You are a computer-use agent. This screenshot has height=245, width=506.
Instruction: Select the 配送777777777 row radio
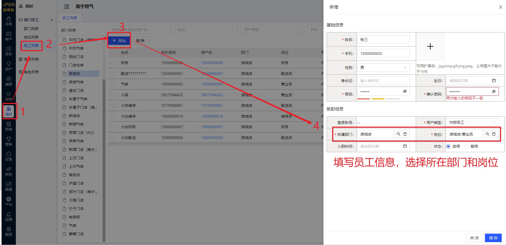coord(112,74)
